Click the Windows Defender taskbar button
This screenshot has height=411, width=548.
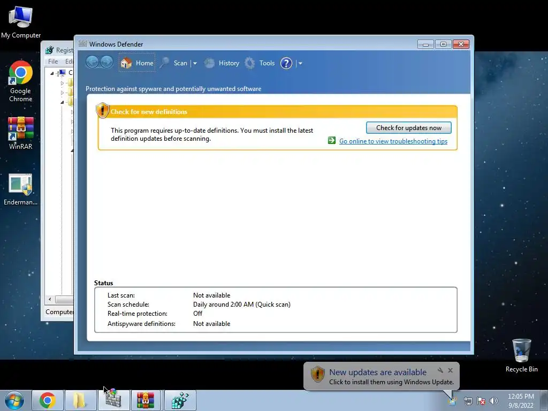pyautogui.click(x=113, y=400)
